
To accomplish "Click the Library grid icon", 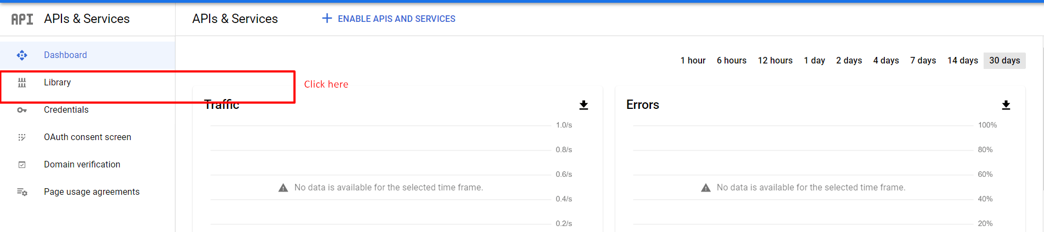I will (x=22, y=83).
